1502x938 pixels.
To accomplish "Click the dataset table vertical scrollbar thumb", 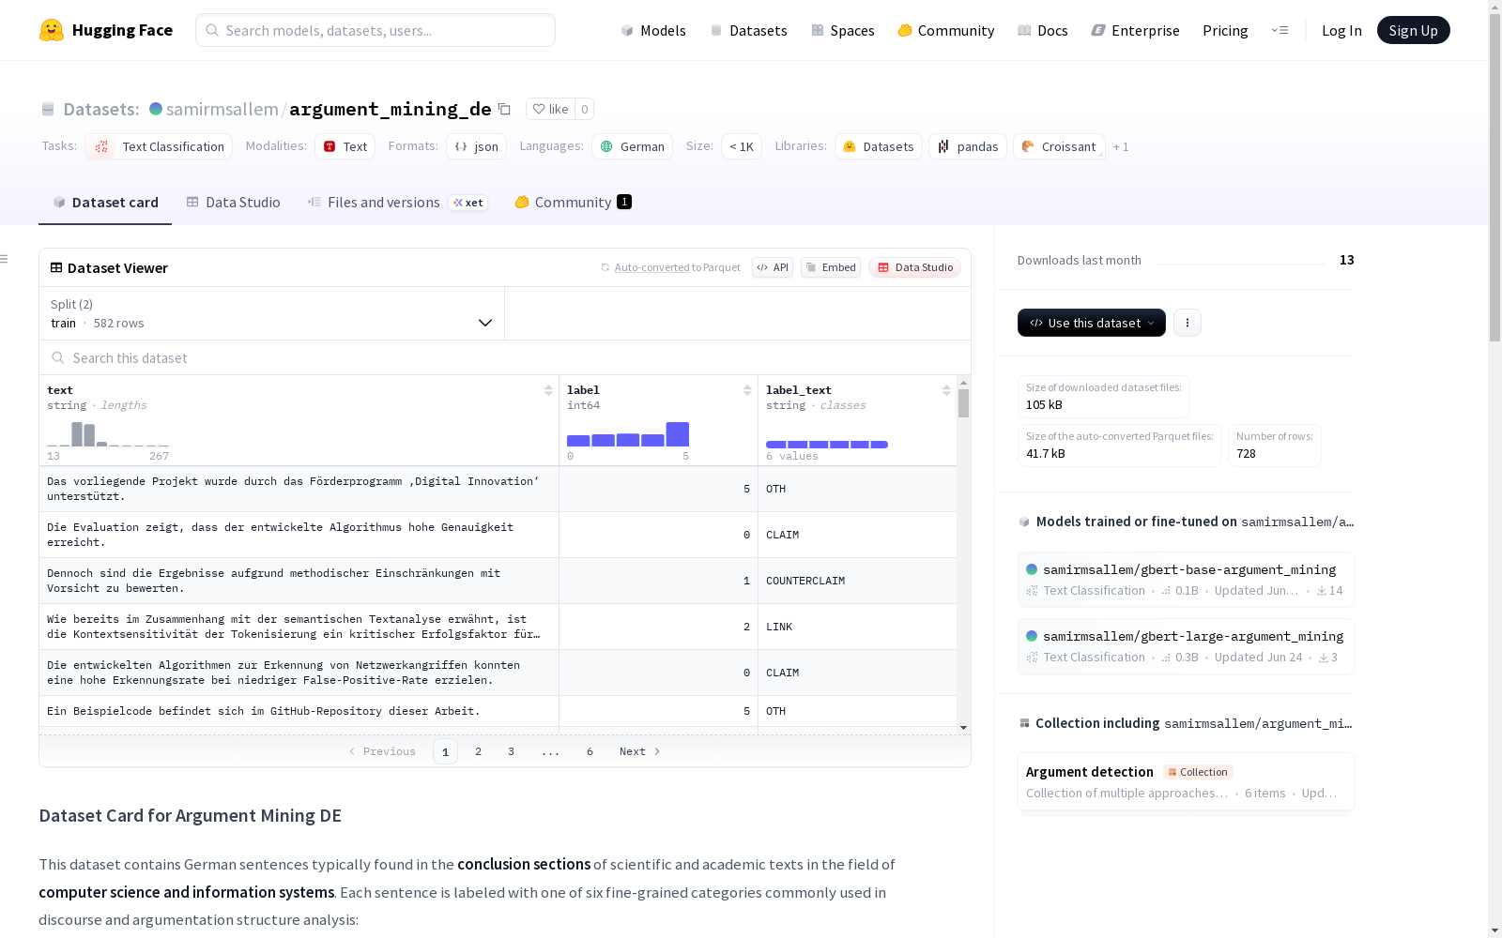I will click(x=963, y=403).
